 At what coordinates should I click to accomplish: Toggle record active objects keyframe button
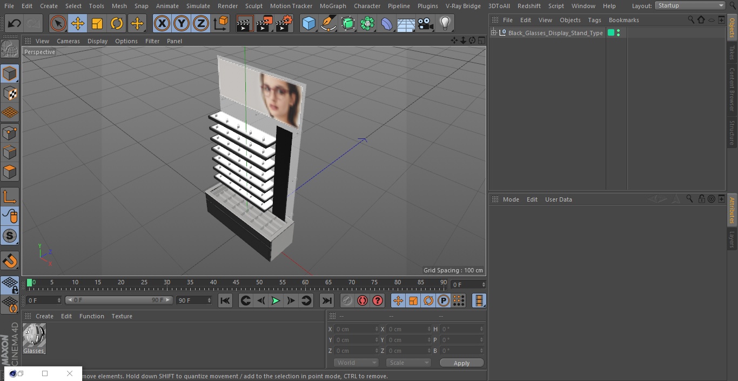pyautogui.click(x=347, y=300)
